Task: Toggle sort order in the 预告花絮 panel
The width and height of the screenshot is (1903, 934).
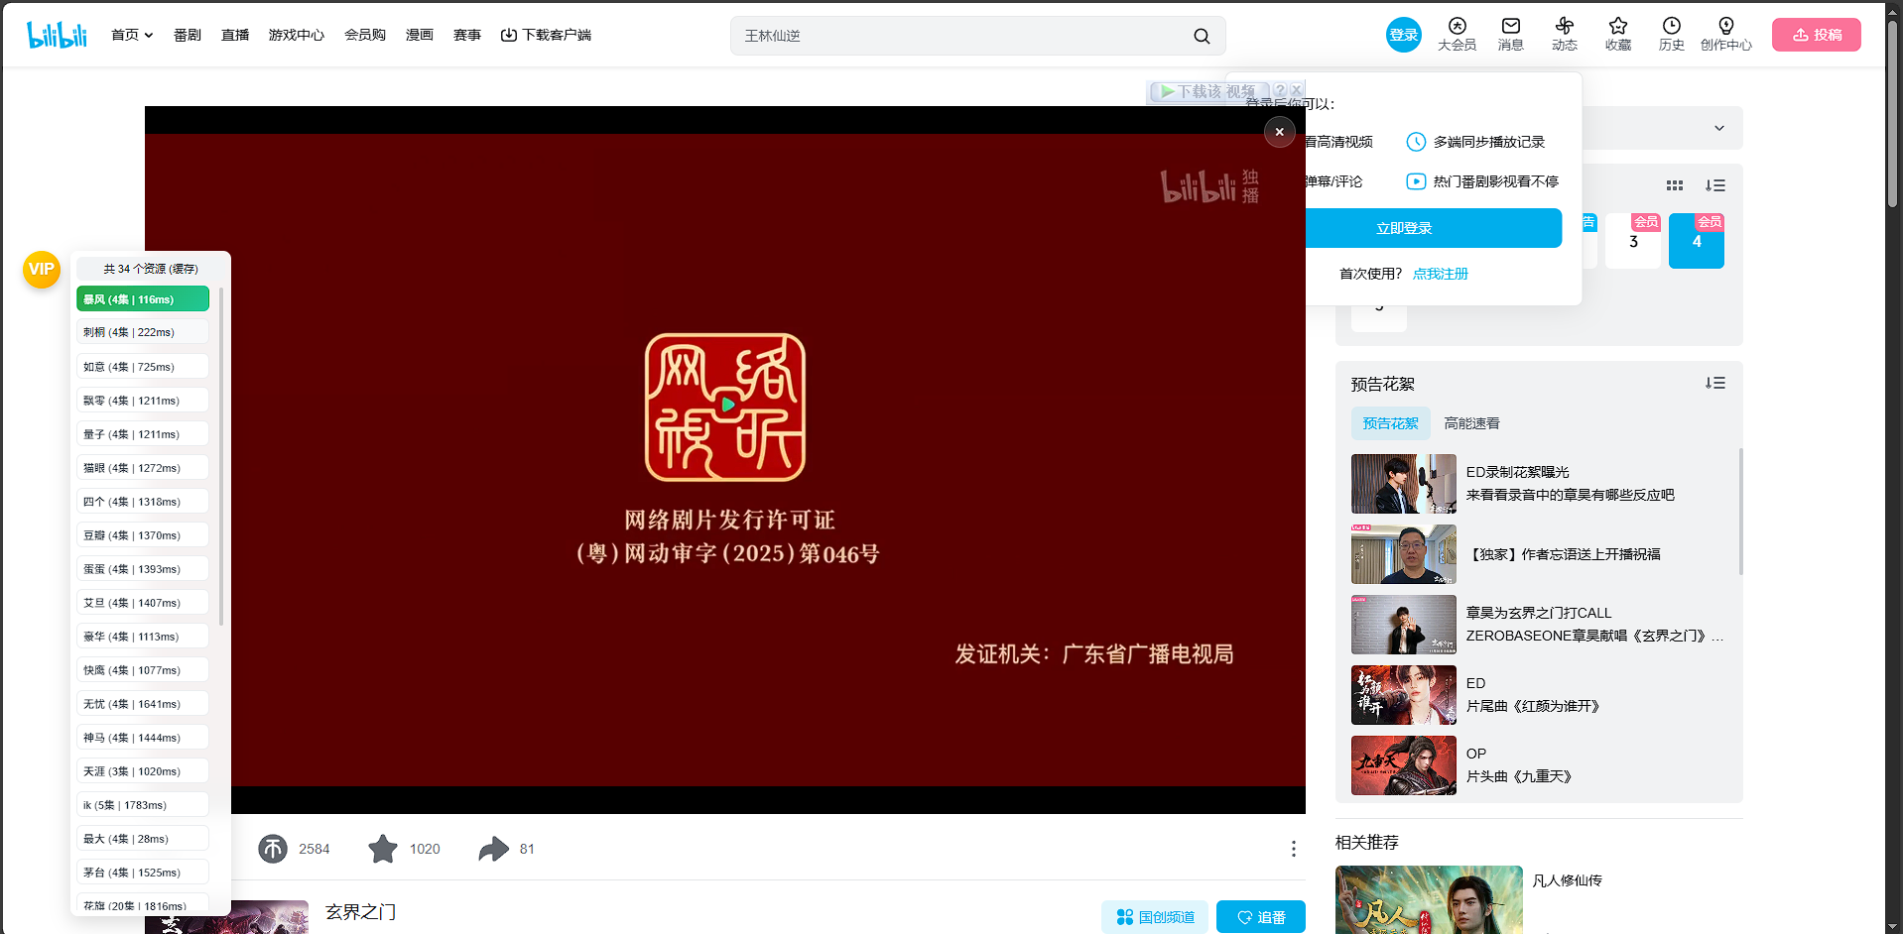Action: tap(1716, 383)
